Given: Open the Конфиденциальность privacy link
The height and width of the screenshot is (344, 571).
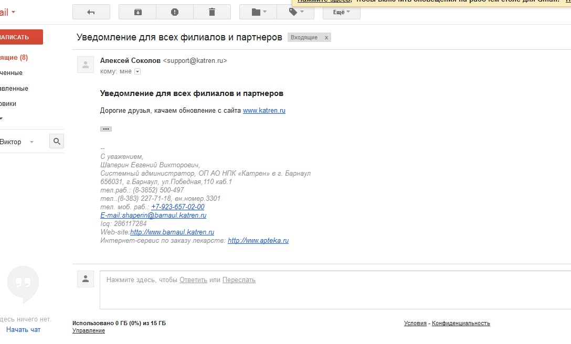Looking at the screenshot, I should [x=461, y=323].
